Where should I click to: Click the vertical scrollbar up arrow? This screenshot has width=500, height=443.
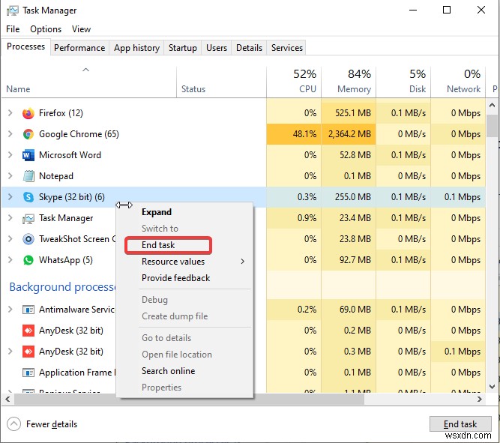pyautogui.click(x=492, y=105)
